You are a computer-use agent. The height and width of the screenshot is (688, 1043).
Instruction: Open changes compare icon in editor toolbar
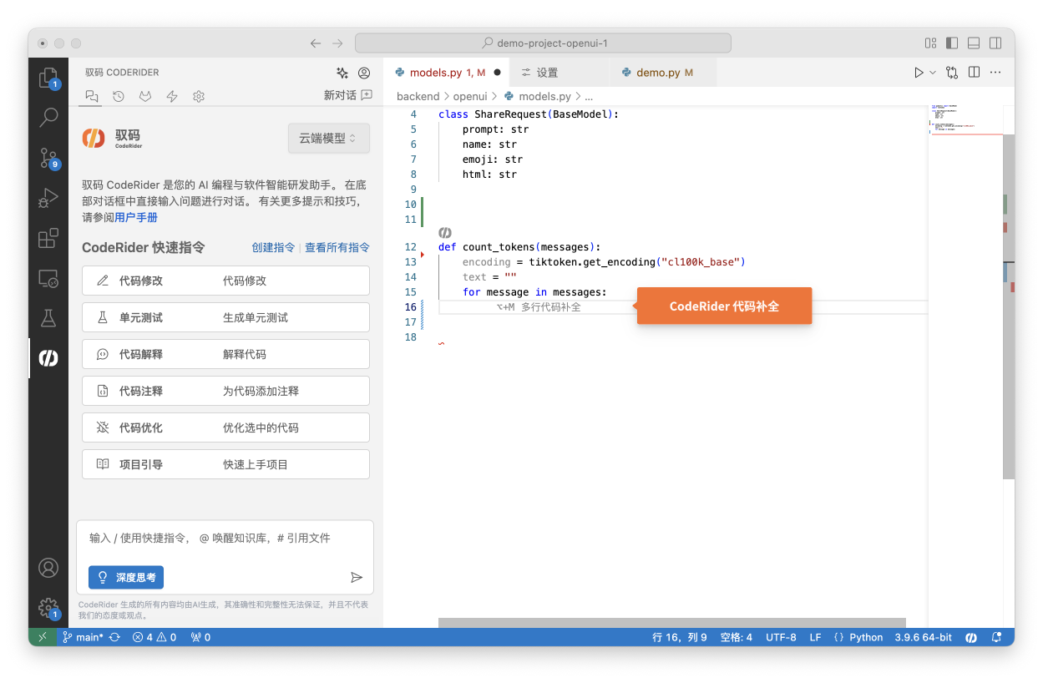952,73
